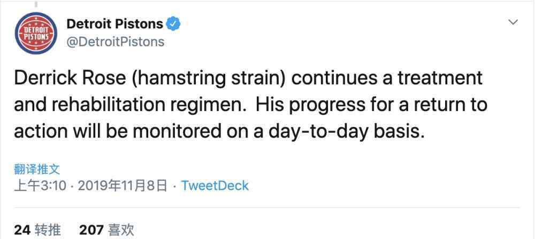This screenshot has width=535, height=239.
Task: View the 207 喜欢 likes list
Action: [x=106, y=230]
